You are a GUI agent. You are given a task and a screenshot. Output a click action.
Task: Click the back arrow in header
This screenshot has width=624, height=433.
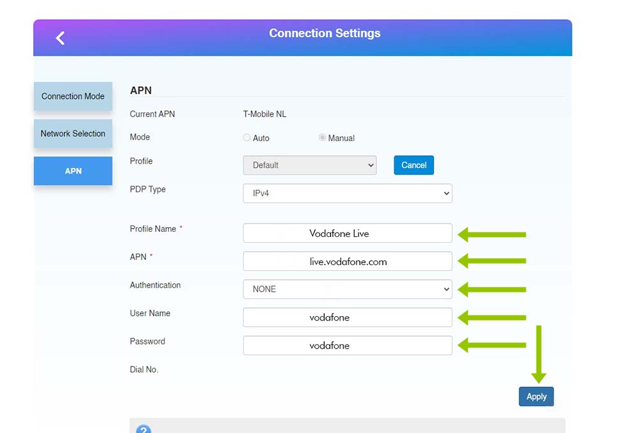click(60, 38)
